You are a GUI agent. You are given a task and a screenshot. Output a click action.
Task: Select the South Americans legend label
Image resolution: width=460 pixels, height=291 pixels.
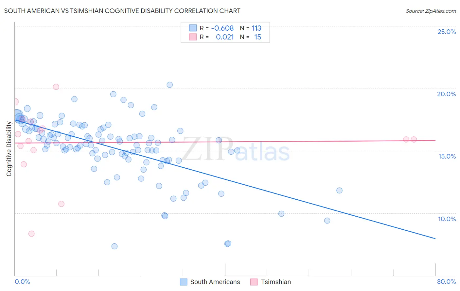pos(215,282)
